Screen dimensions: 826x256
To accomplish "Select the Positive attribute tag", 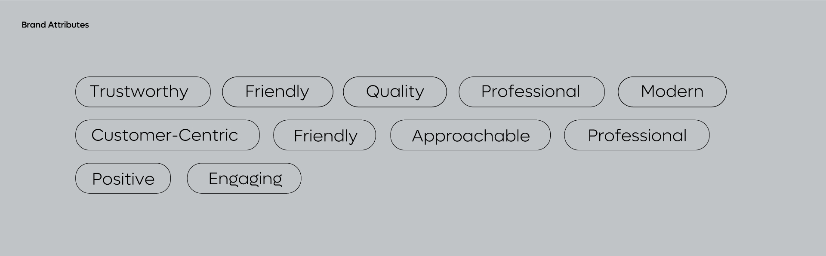I will coord(123,178).
